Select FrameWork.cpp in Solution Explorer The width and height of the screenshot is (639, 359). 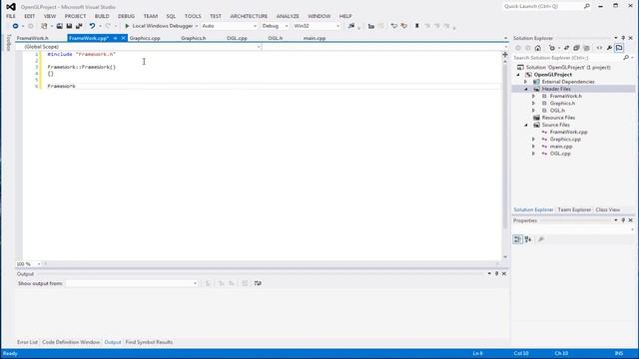(x=568, y=133)
